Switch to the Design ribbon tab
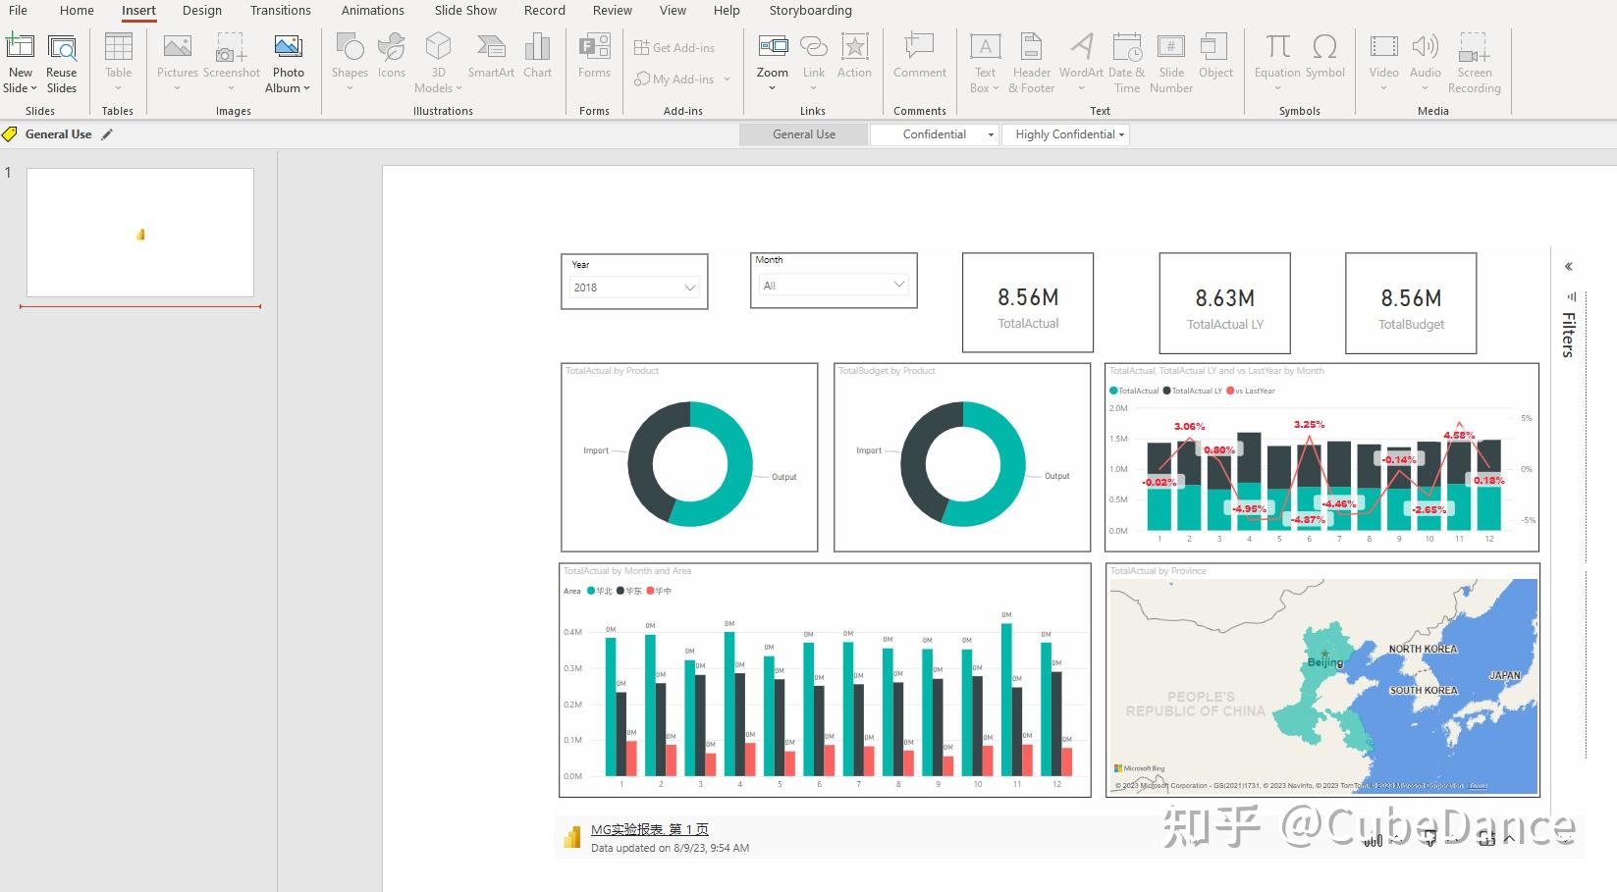The width and height of the screenshot is (1617, 892). 202,11
